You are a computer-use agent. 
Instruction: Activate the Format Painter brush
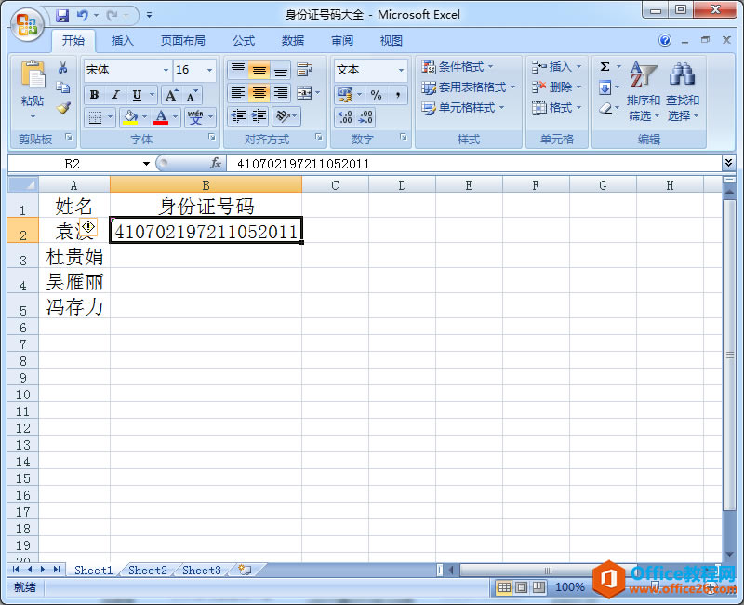pyautogui.click(x=62, y=108)
